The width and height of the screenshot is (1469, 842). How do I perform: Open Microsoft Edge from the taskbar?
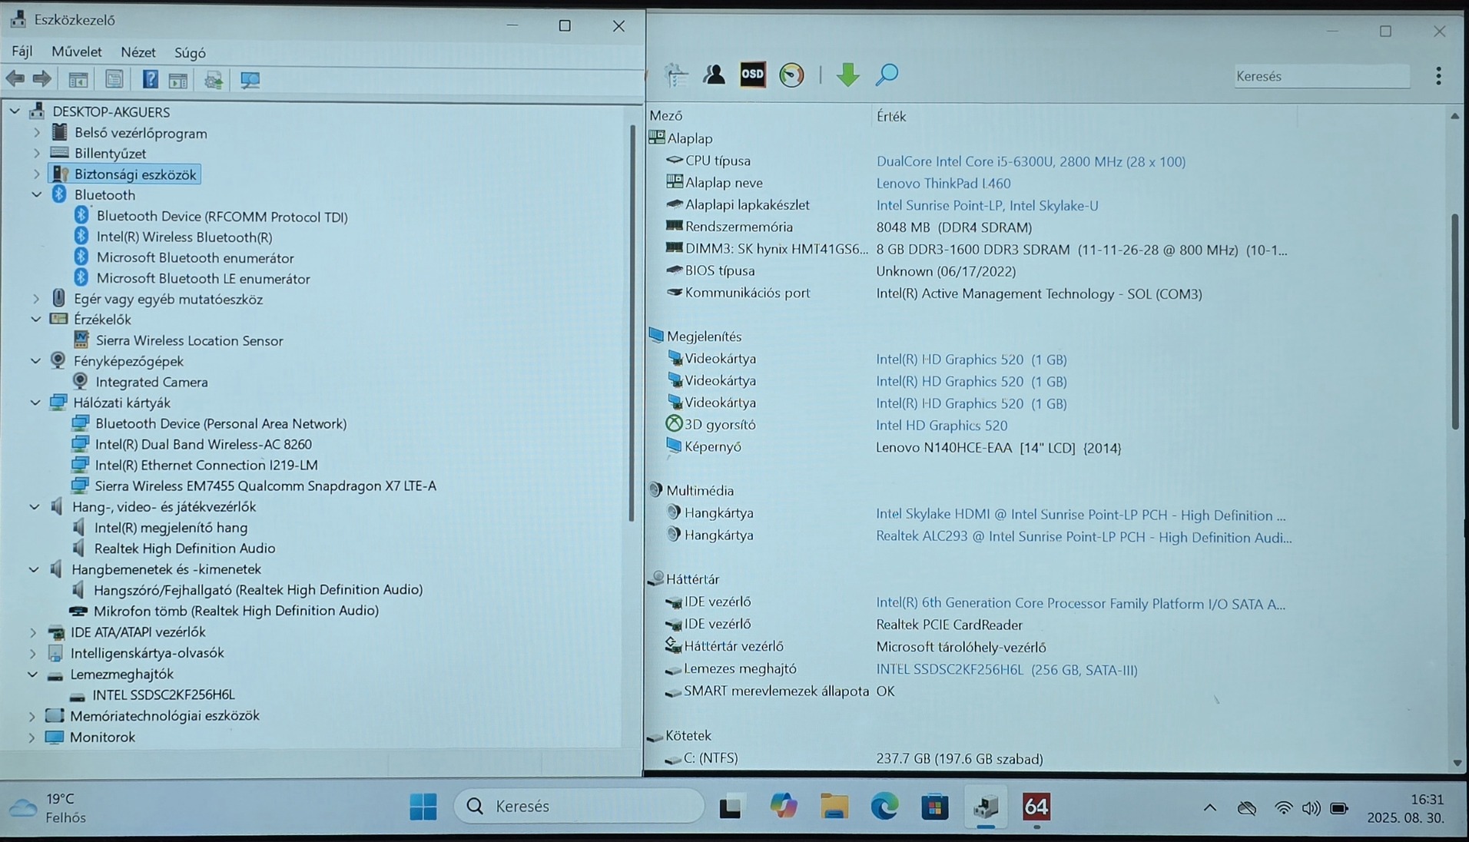(x=884, y=807)
